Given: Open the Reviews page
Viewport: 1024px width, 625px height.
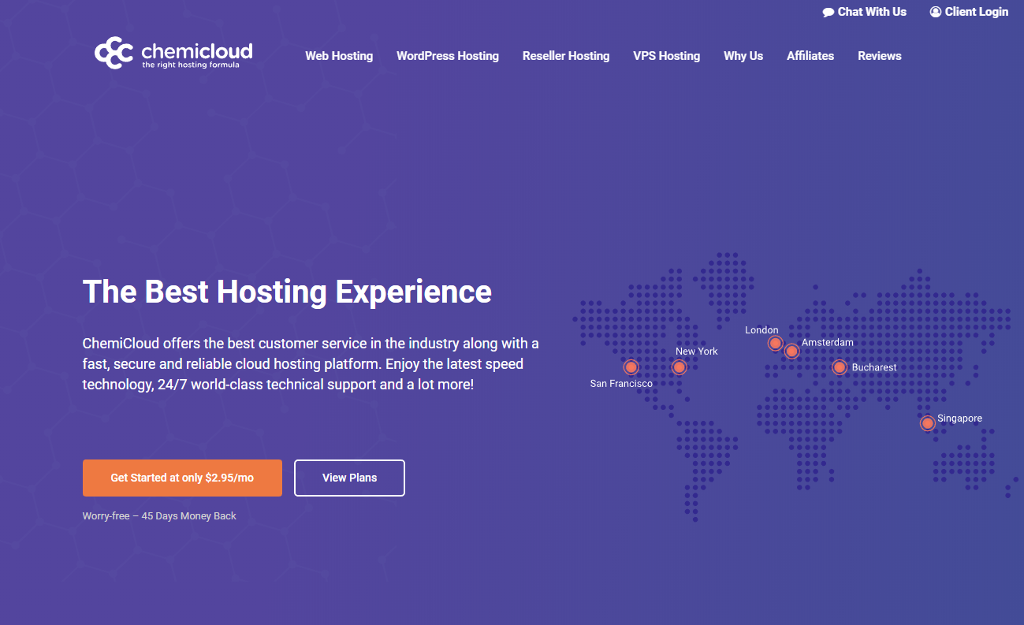Looking at the screenshot, I should click(x=879, y=56).
